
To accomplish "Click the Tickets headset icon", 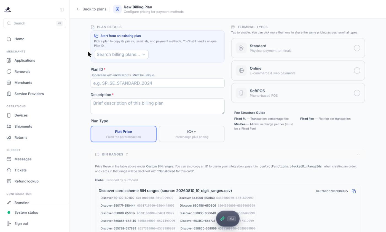I will (9, 170).
